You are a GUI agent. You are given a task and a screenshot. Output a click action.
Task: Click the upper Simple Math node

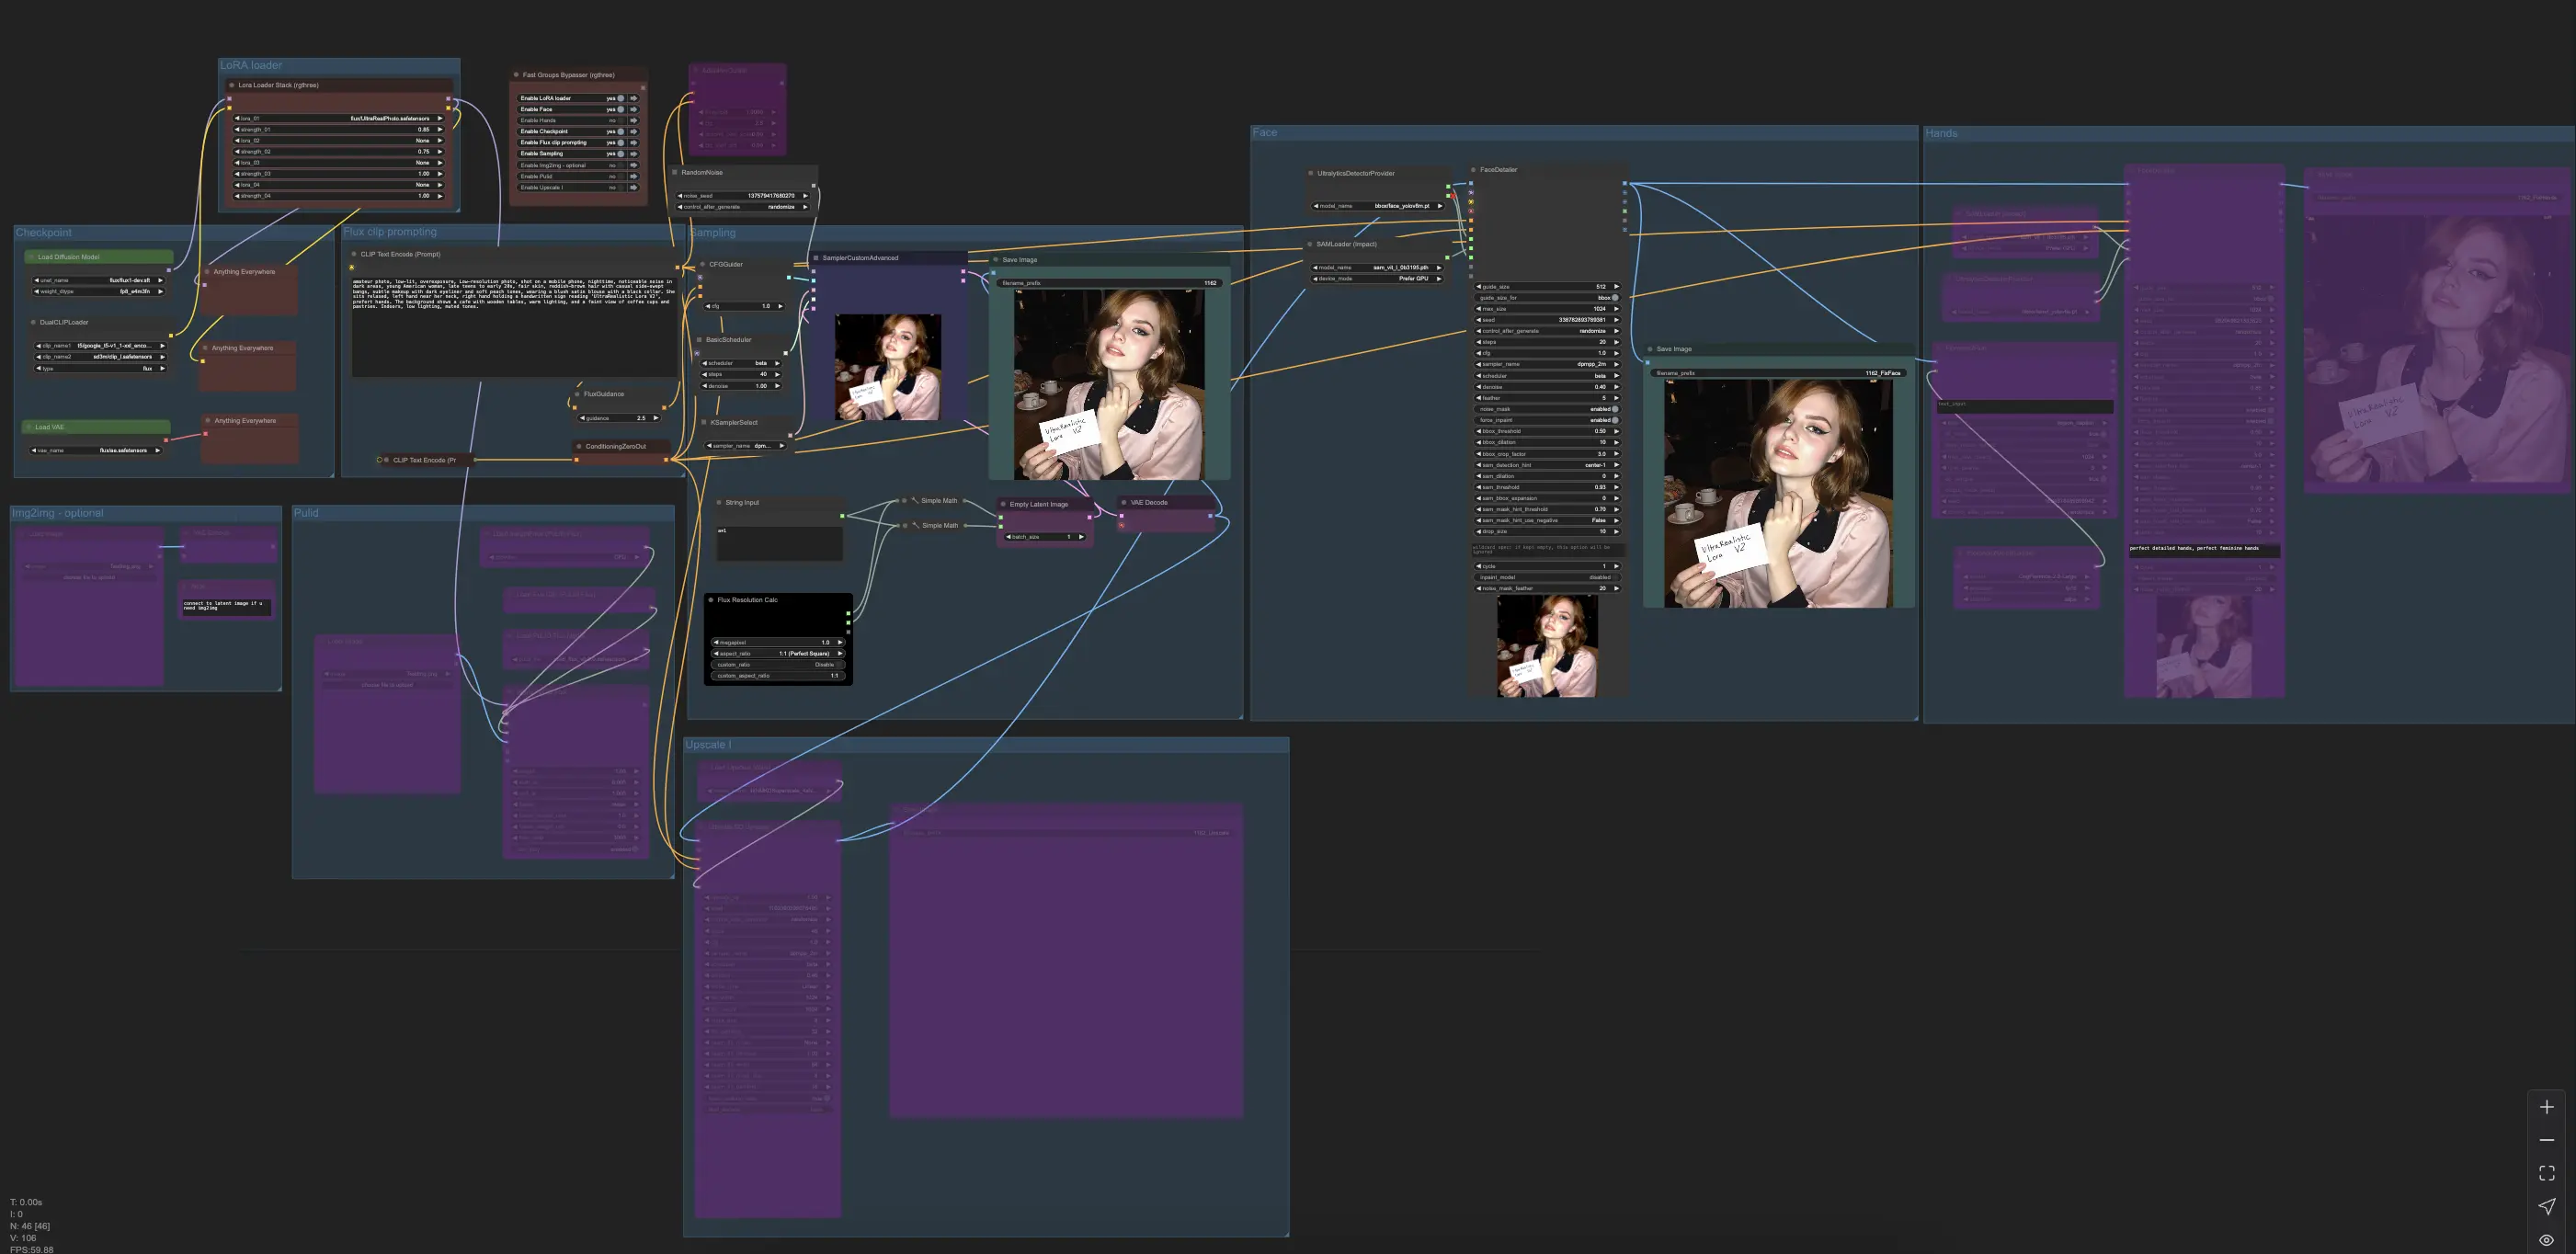933,501
